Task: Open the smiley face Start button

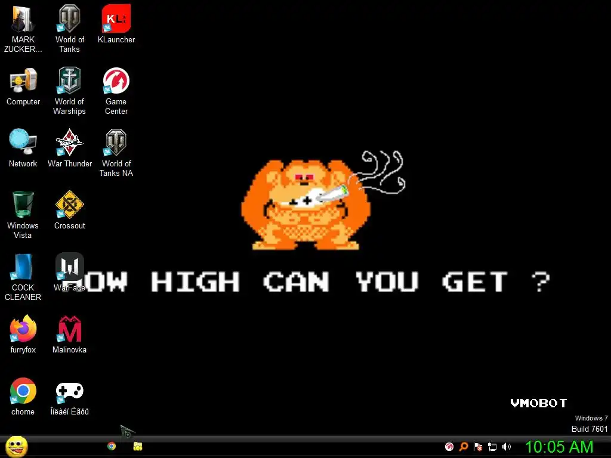Action: [17, 447]
